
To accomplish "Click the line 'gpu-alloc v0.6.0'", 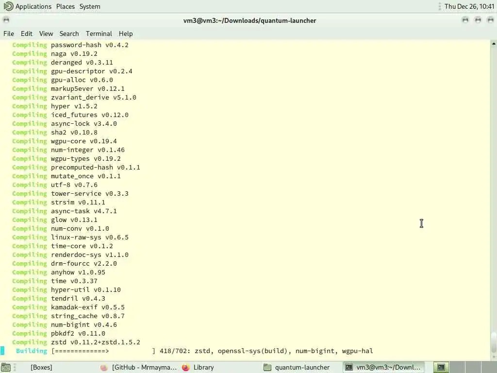I will coord(82,80).
